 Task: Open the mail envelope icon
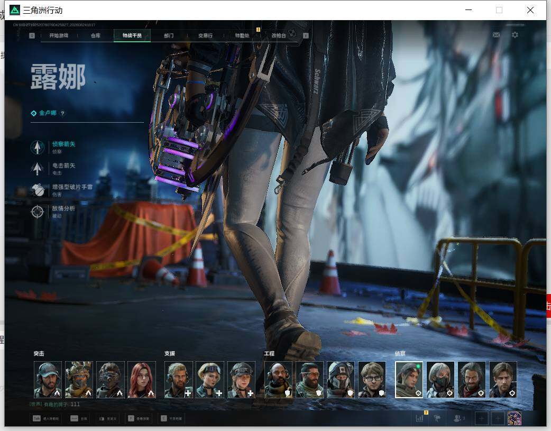(496, 35)
